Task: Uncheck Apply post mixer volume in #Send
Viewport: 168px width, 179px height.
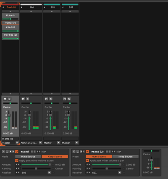Action: click(x=17, y=161)
